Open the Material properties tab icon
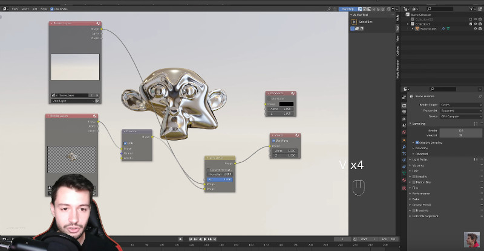 point(404,180)
